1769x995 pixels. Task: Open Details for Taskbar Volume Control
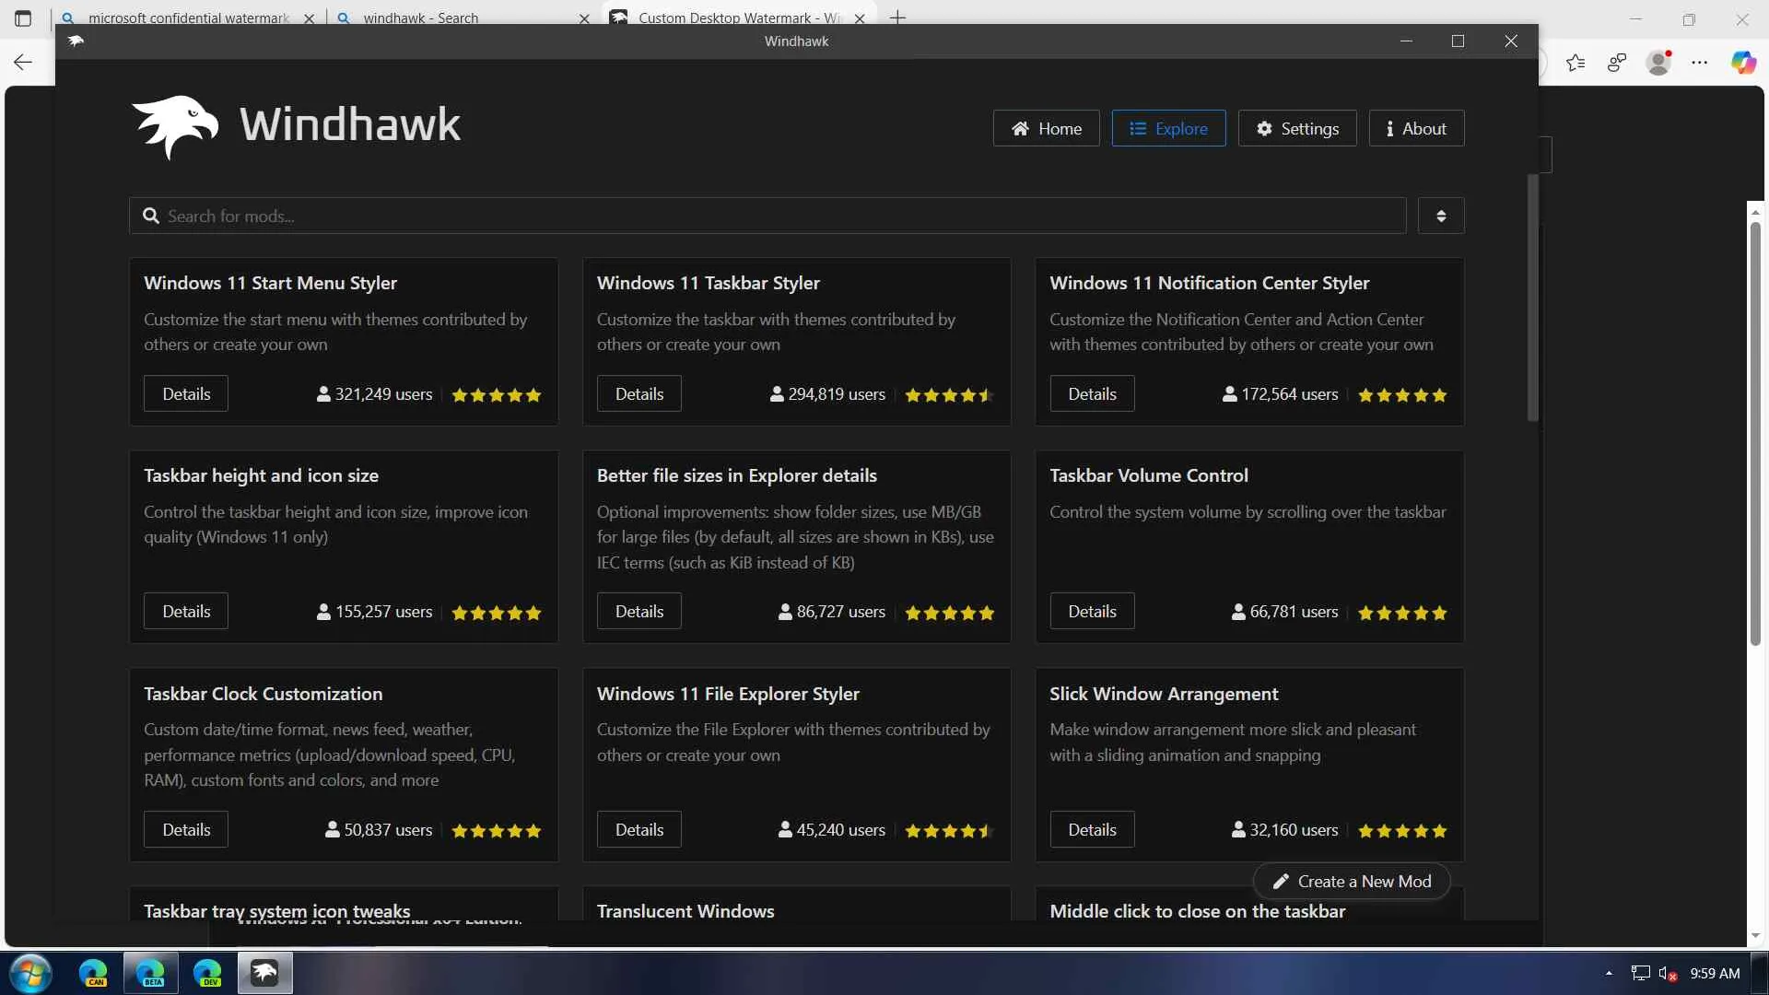click(x=1092, y=611)
